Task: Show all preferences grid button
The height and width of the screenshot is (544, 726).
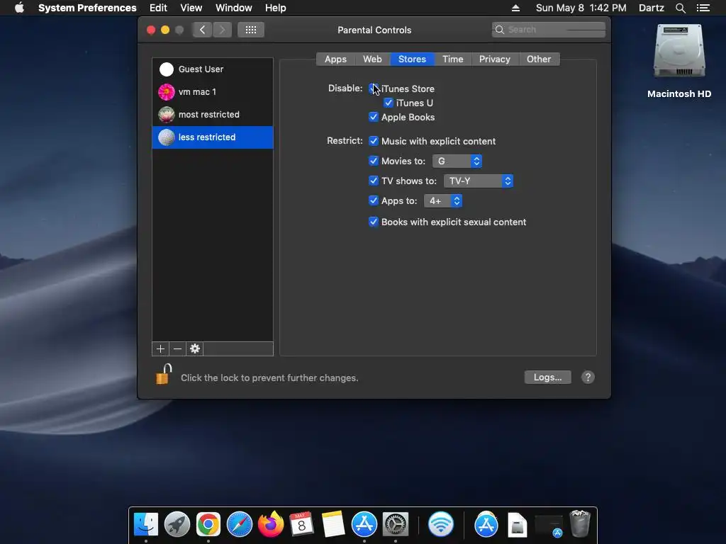Action: tap(250, 30)
